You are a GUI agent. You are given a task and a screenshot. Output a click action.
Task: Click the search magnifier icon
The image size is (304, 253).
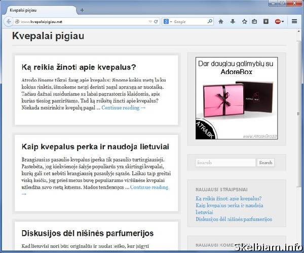tap(210, 21)
